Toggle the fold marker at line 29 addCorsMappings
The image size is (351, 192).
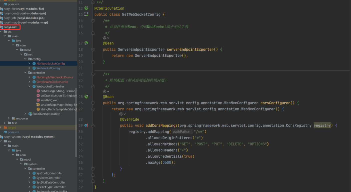[93, 125]
